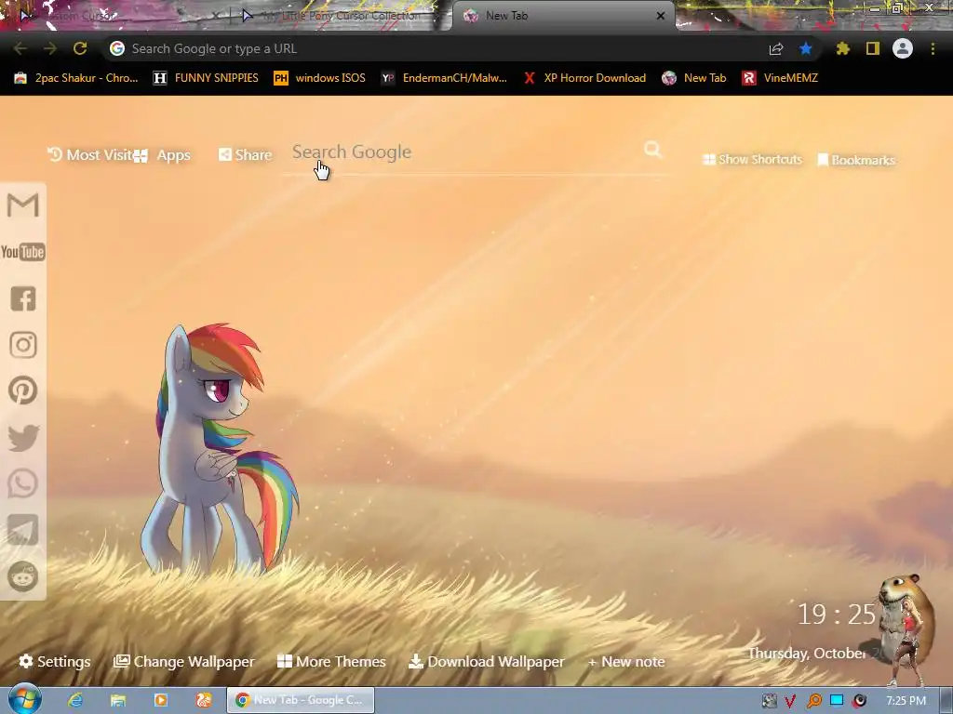
Task: Click the bookmark star icon
Action: pyautogui.click(x=806, y=48)
